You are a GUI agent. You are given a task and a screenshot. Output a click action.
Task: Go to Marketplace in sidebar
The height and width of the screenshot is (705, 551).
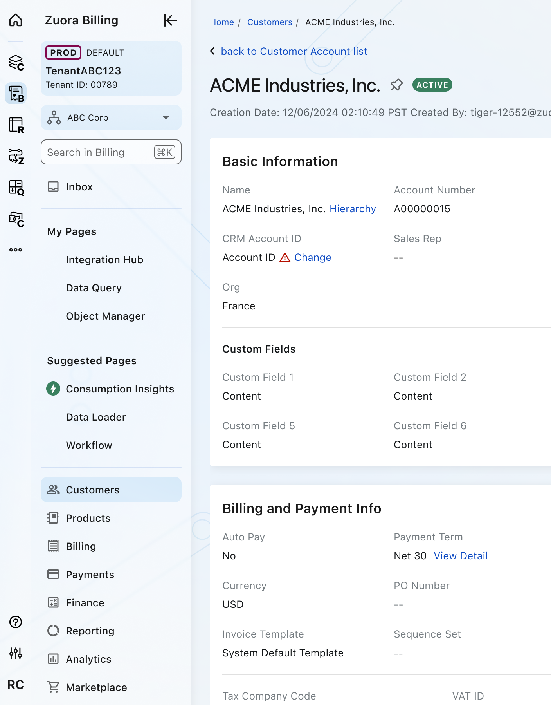pyautogui.click(x=96, y=687)
